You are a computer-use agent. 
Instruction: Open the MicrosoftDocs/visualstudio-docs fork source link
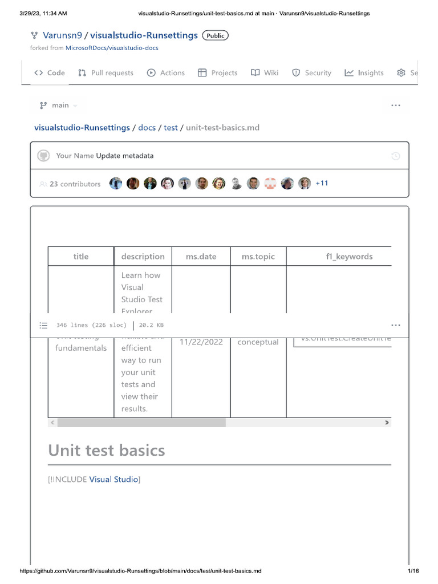pos(112,48)
